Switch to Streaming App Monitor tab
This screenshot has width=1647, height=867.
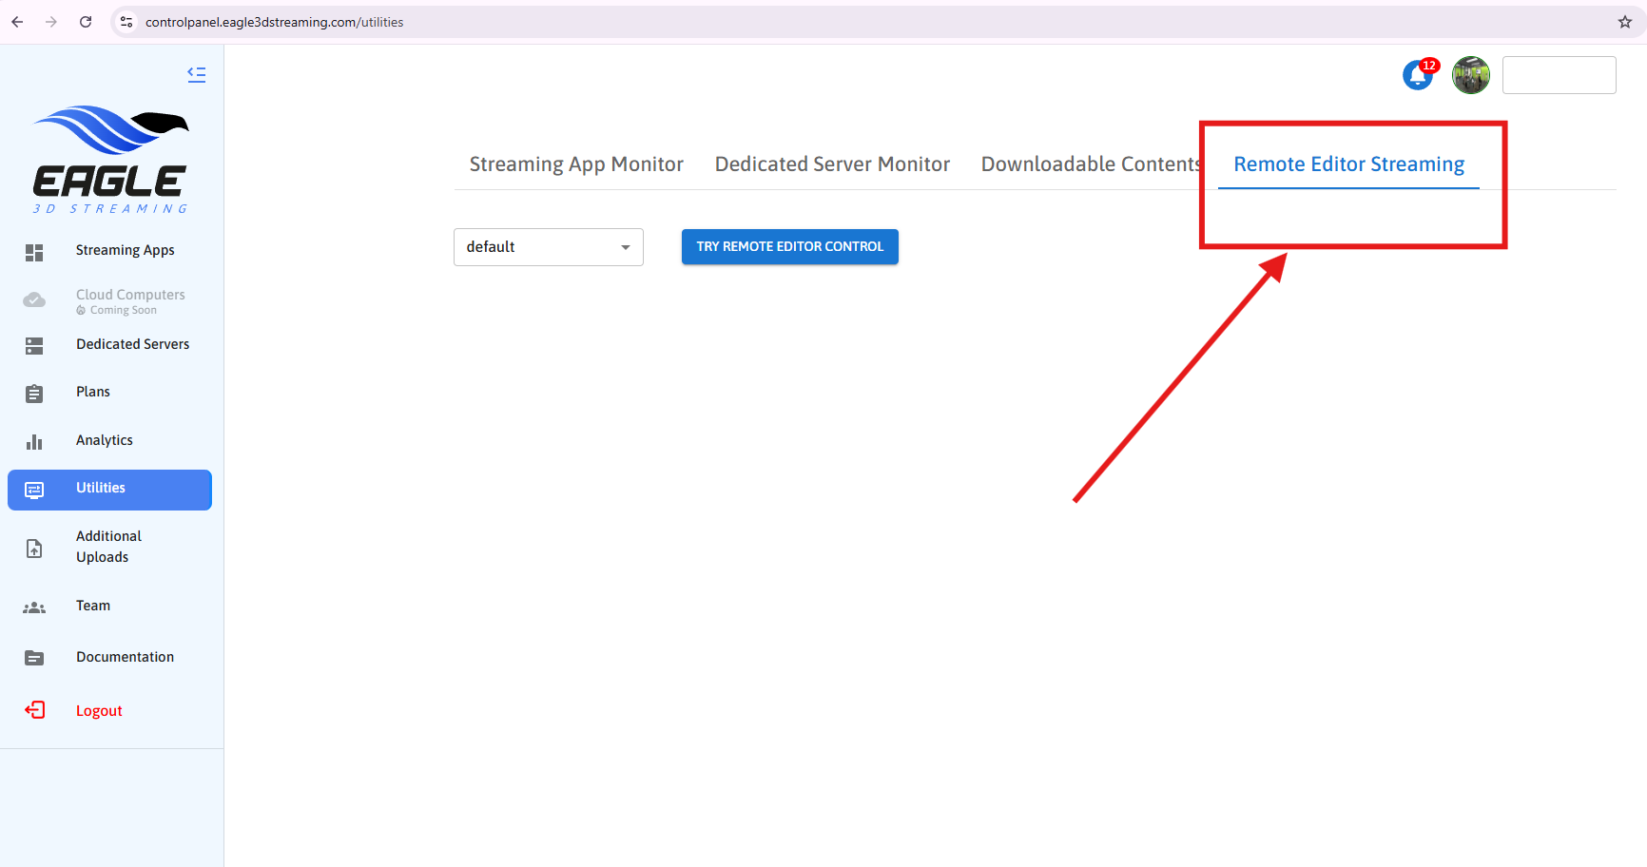(576, 164)
